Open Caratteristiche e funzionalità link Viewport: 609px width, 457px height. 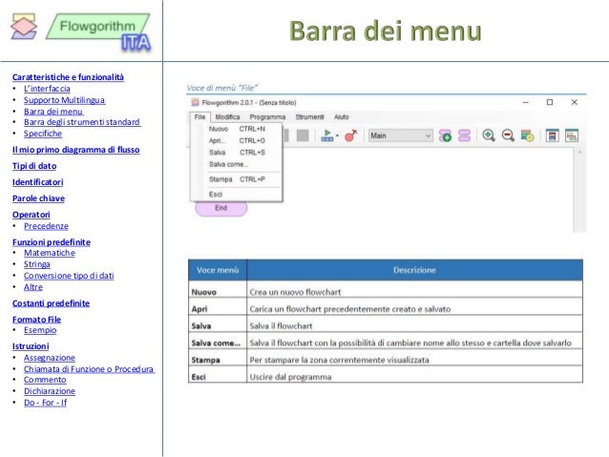(x=68, y=77)
